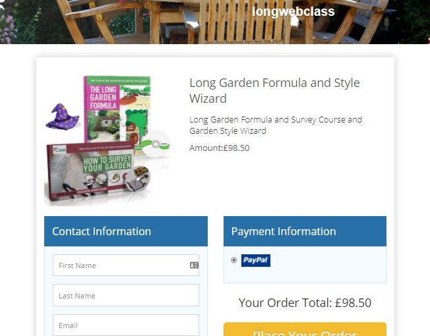This screenshot has height=336, width=430.
Task: Focus the Email field
Action: coord(126,325)
